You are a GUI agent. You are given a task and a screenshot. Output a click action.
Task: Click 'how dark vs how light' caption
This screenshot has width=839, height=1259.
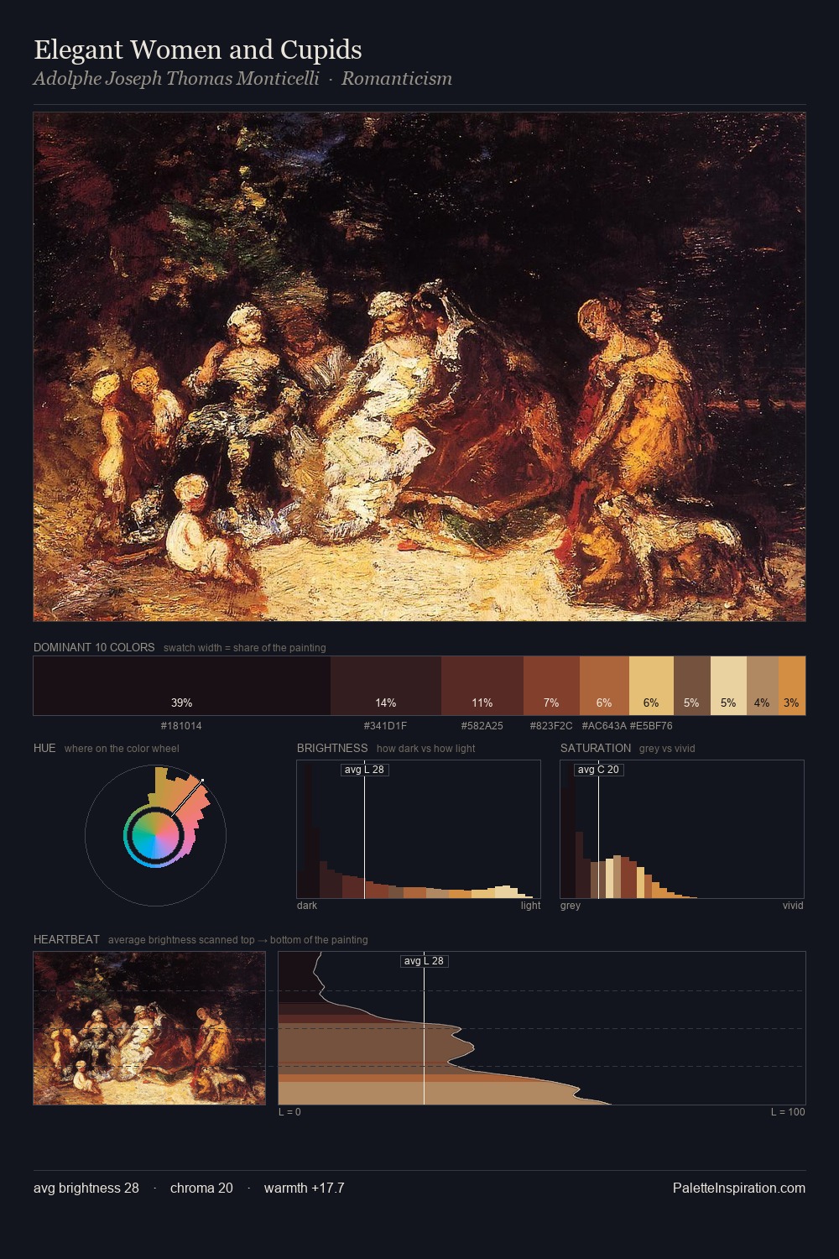[425, 749]
